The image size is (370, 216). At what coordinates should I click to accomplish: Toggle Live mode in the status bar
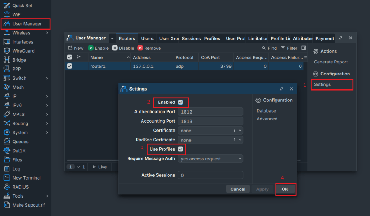tap(100, 167)
